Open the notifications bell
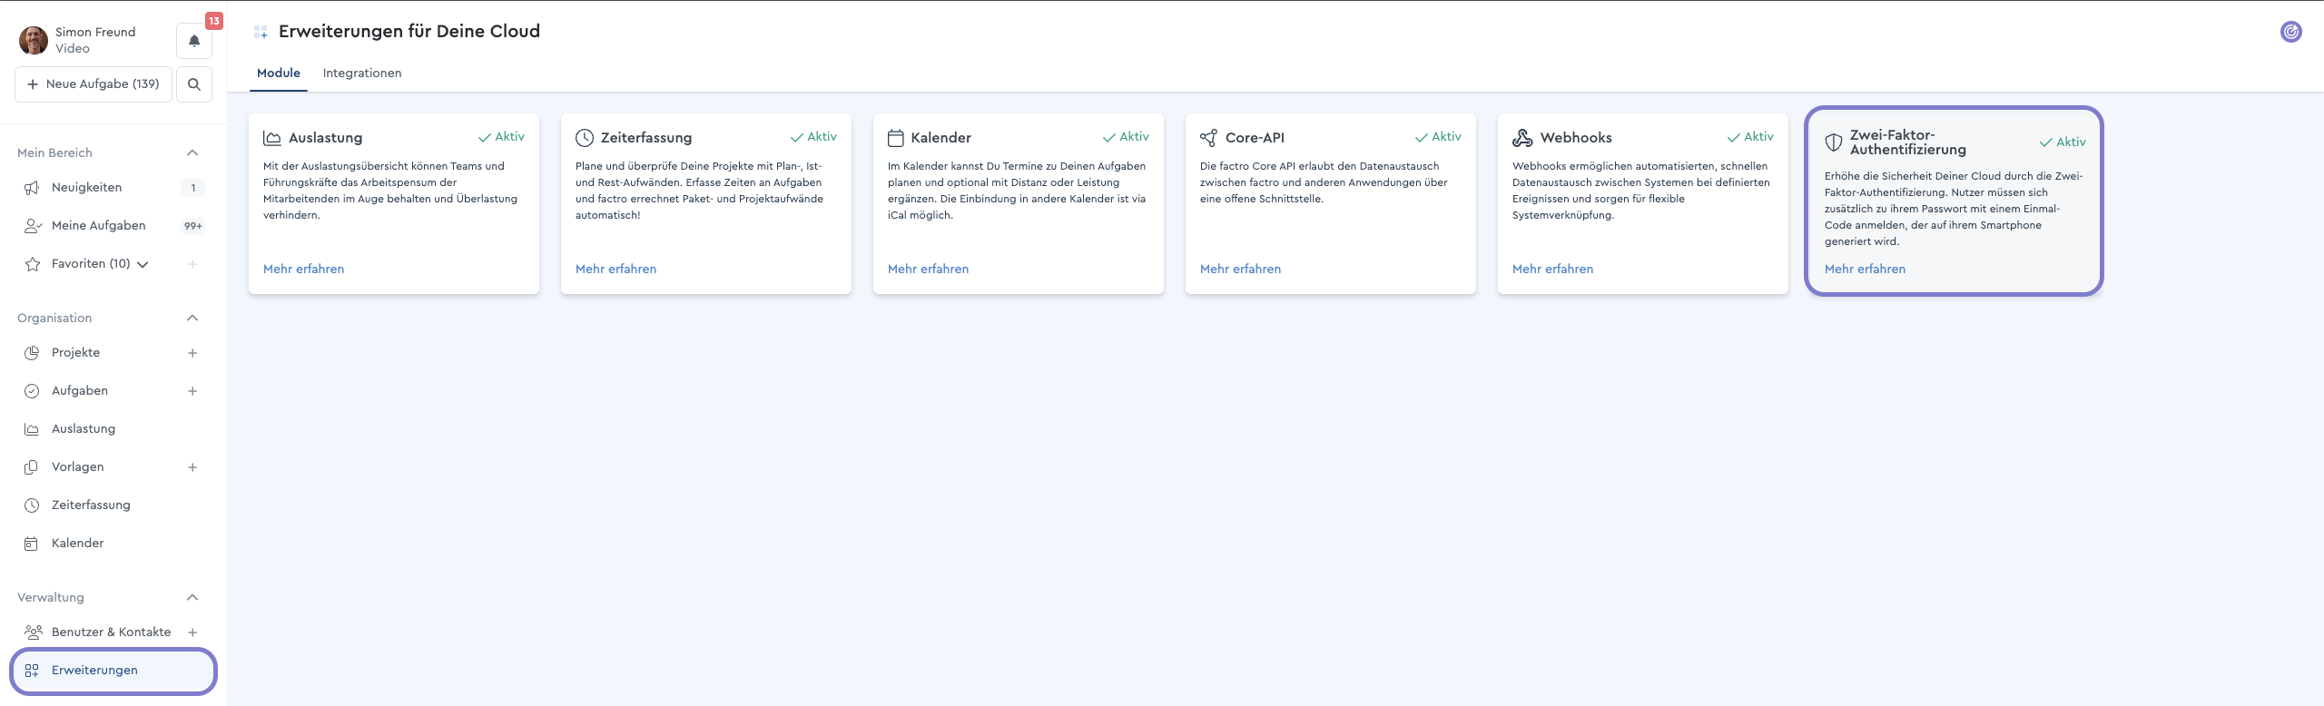 (194, 41)
